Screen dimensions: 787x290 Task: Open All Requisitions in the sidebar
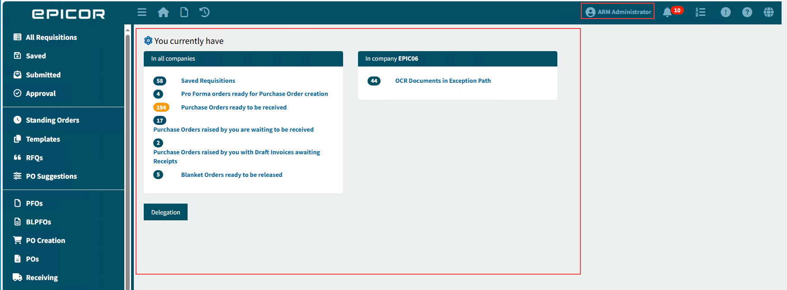tap(51, 37)
